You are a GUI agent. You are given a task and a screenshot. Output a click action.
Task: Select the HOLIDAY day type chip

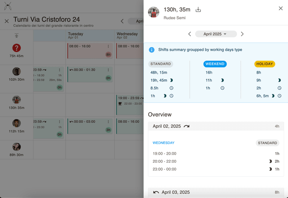click(x=265, y=64)
